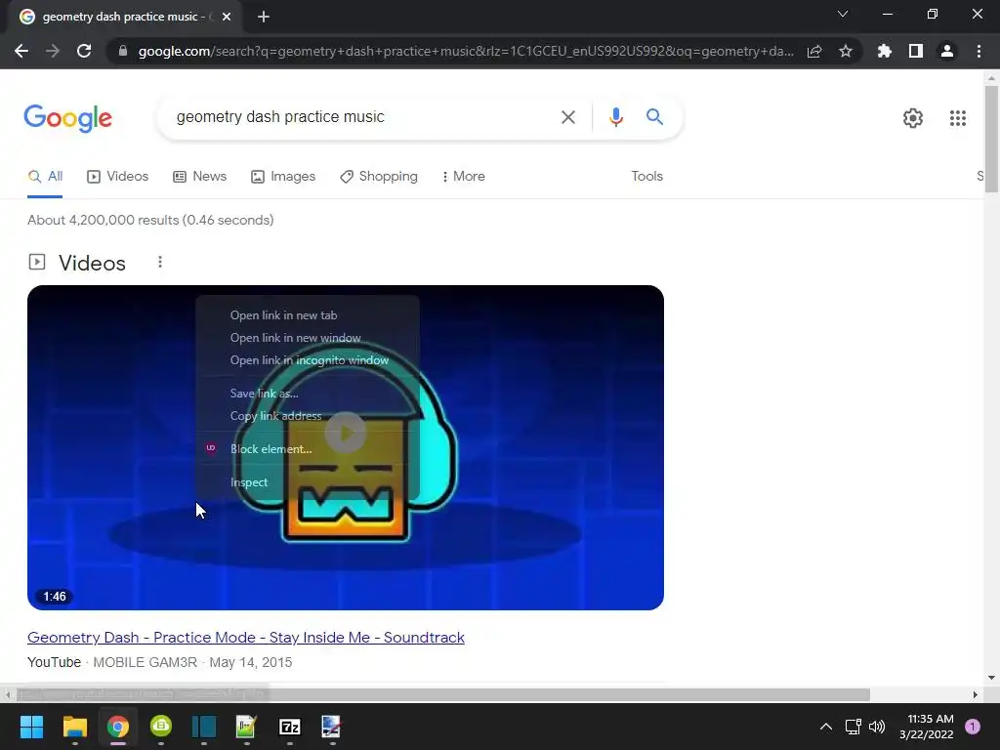The height and width of the screenshot is (750, 1000).
Task: Choose Open link in incognito window
Action: click(x=308, y=360)
